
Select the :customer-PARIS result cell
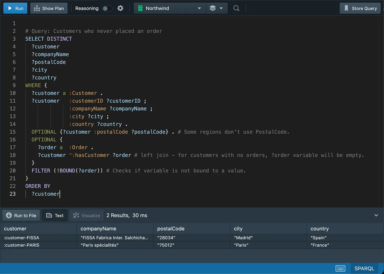tap(38, 245)
